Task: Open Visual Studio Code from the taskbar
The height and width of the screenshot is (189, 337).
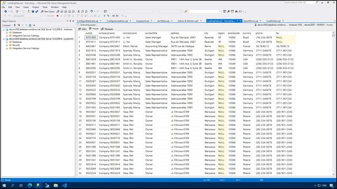Action: click(64, 185)
